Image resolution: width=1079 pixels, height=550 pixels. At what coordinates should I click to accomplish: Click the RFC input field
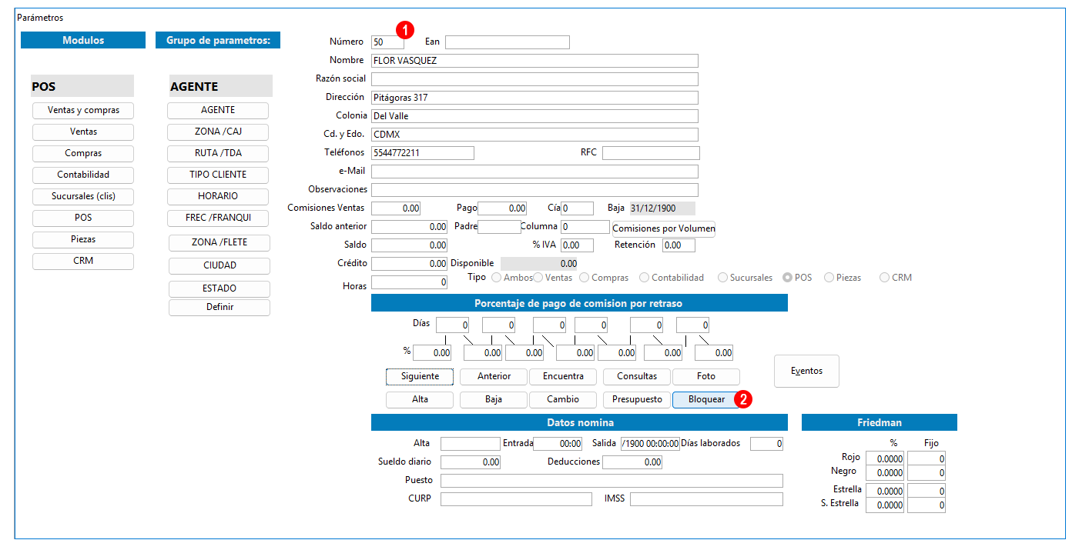coord(651,153)
